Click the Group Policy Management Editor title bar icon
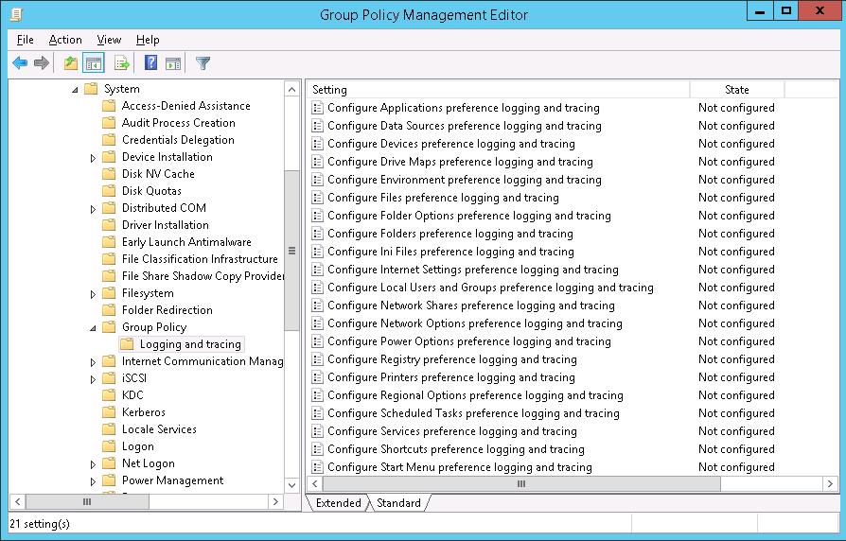This screenshot has width=846, height=541. 16,14
